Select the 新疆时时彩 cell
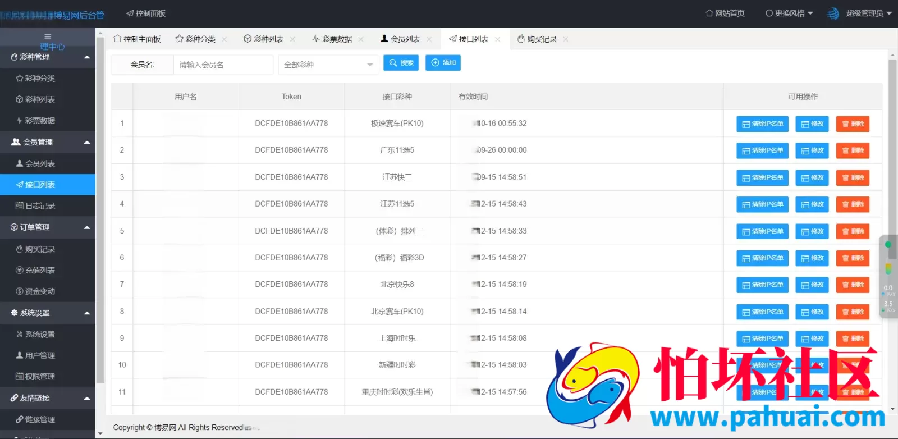 coord(397,365)
